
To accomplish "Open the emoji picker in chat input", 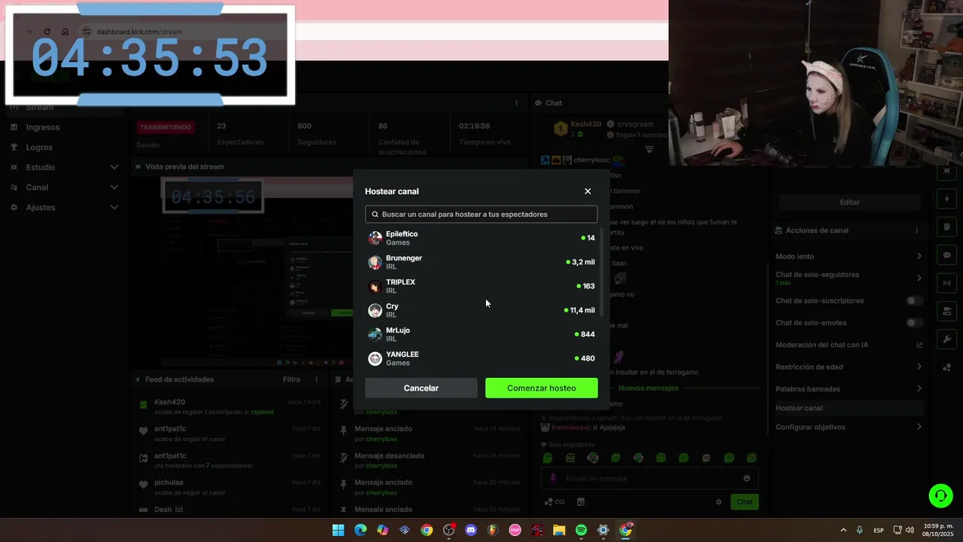I will 746,478.
